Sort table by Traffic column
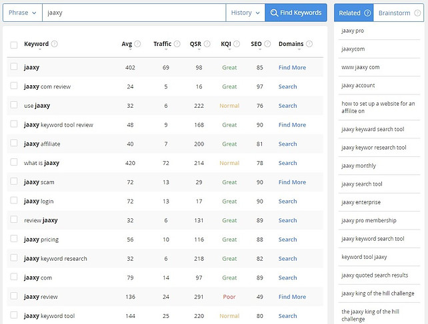Viewport: 428px width, 324px height. (162, 44)
